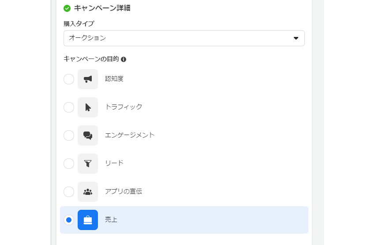
Task: Click the エンゲージメント label text
Action: [x=130, y=135]
